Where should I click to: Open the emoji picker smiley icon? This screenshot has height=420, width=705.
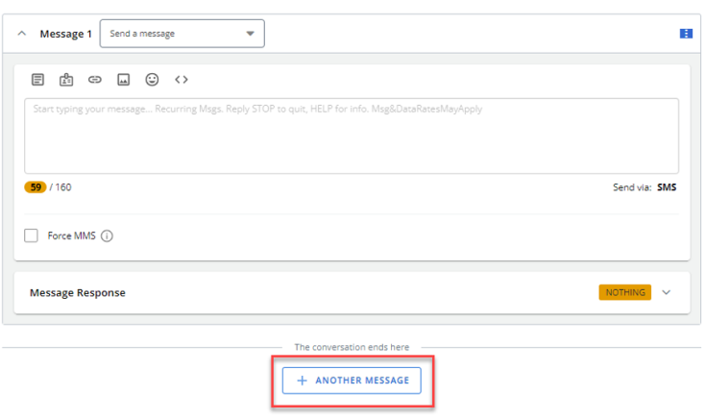click(152, 80)
